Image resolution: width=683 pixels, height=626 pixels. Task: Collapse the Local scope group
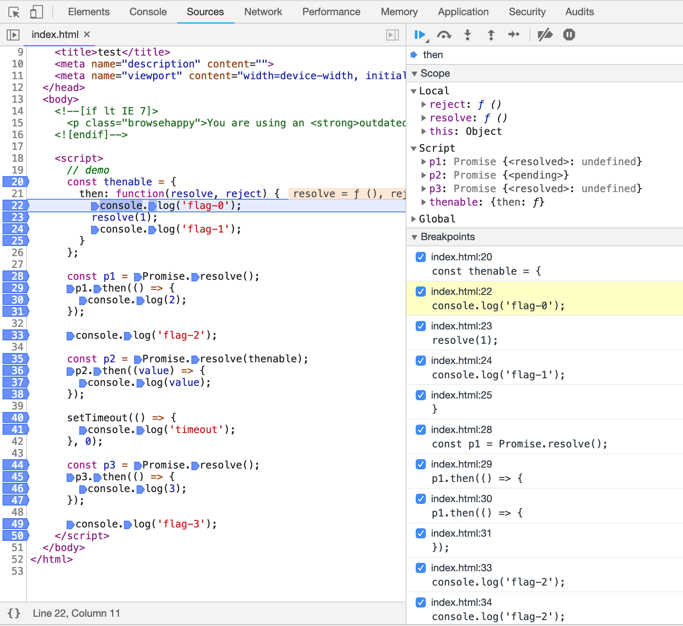click(414, 91)
